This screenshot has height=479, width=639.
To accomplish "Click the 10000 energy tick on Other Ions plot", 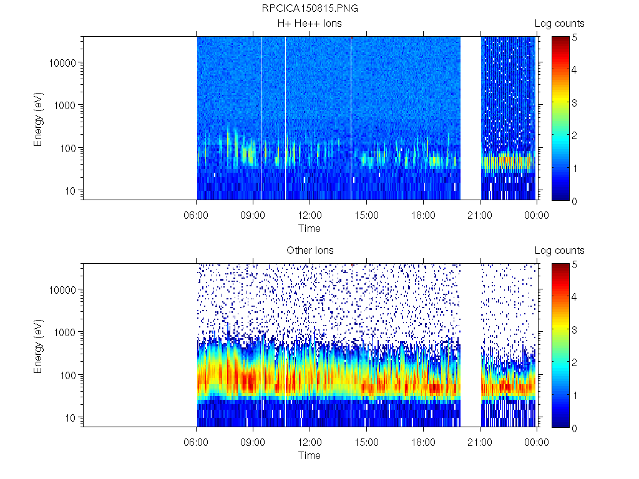I will (62, 290).
